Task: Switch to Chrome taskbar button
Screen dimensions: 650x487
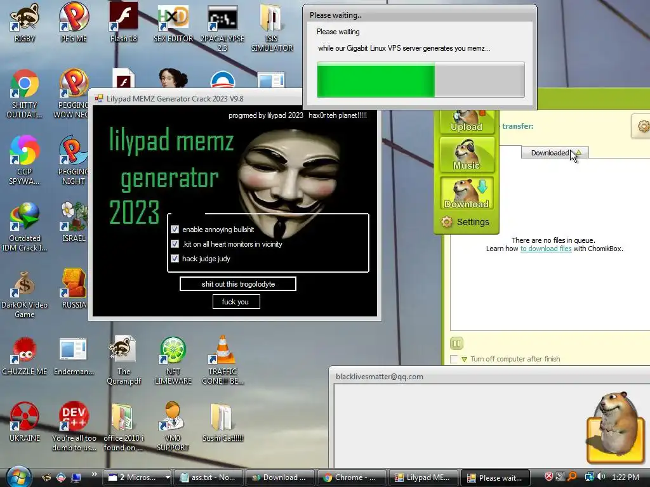Action: [352, 477]
